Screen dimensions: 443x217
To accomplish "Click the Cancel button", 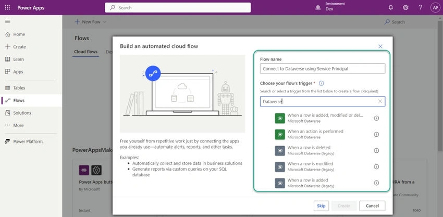I will 372,206.
